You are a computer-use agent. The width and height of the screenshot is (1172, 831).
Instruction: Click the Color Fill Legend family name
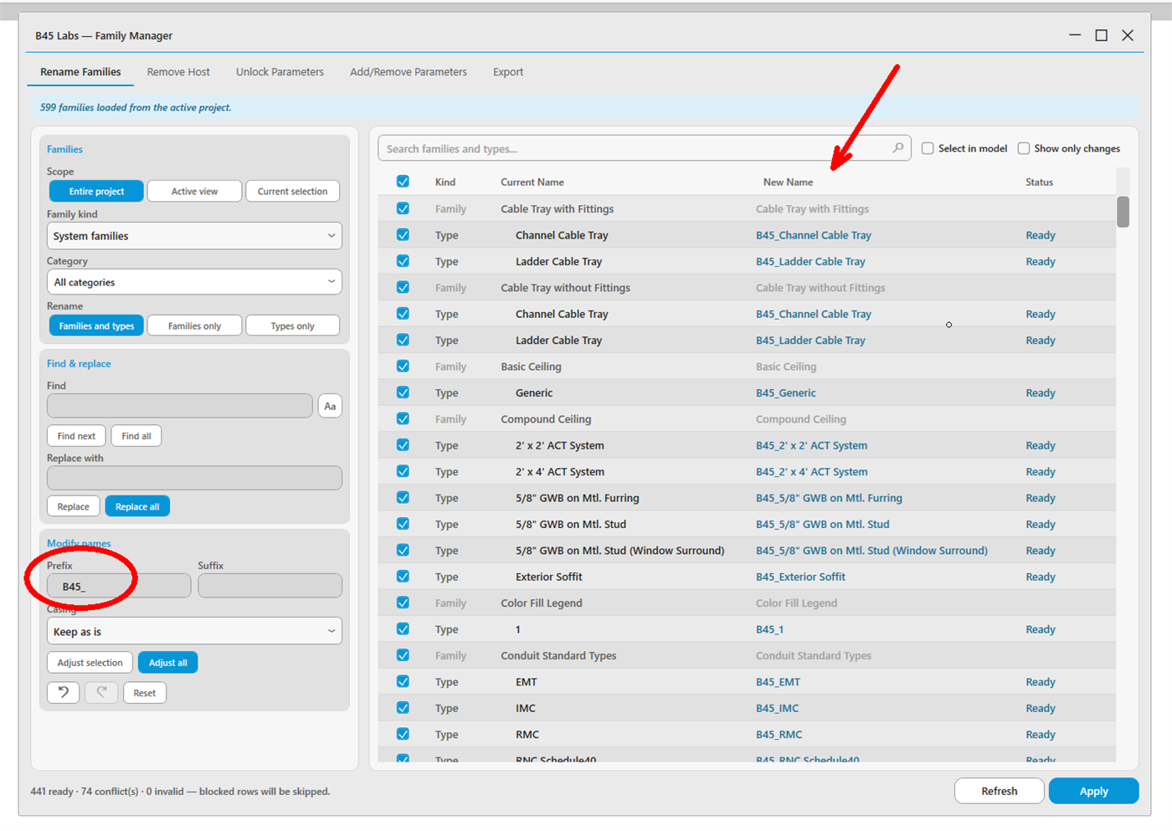(x=542, y=603)
